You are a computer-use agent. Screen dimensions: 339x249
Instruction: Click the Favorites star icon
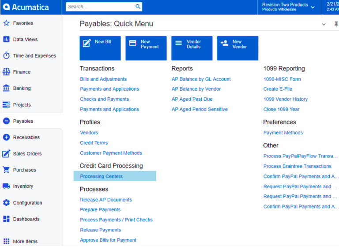pos(6,23)
